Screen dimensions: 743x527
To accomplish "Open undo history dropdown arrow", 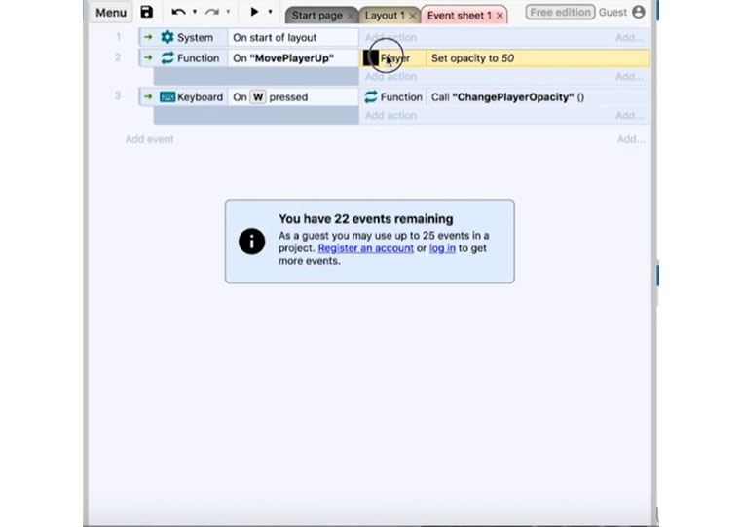I will tap(195, 12).
